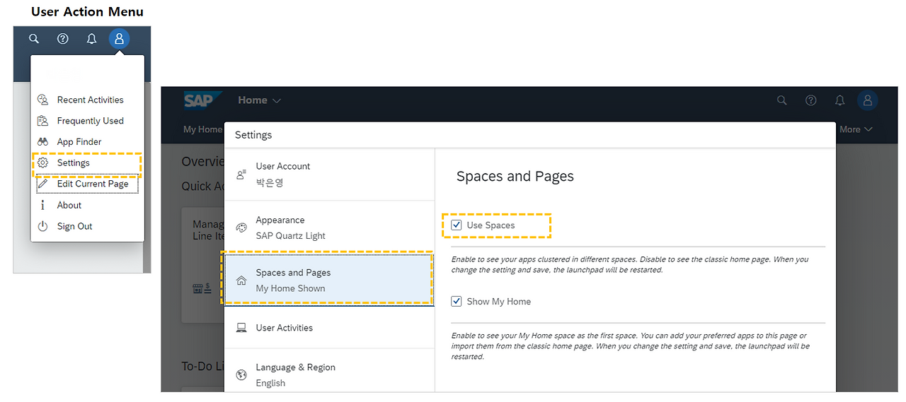Open notifications bell in SAP shell bar
Viewport: 906px width, 402px height.
point(839,100)
